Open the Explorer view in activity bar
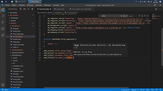The height and width of the screenshot is (91, 163). tap(3, 10)
